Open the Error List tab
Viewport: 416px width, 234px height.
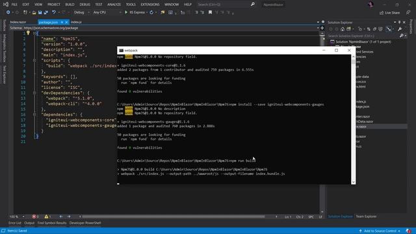click(15, 223)
